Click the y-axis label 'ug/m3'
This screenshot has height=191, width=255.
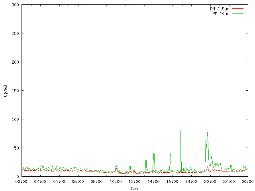pyautogui.click(x=6, y=91)
